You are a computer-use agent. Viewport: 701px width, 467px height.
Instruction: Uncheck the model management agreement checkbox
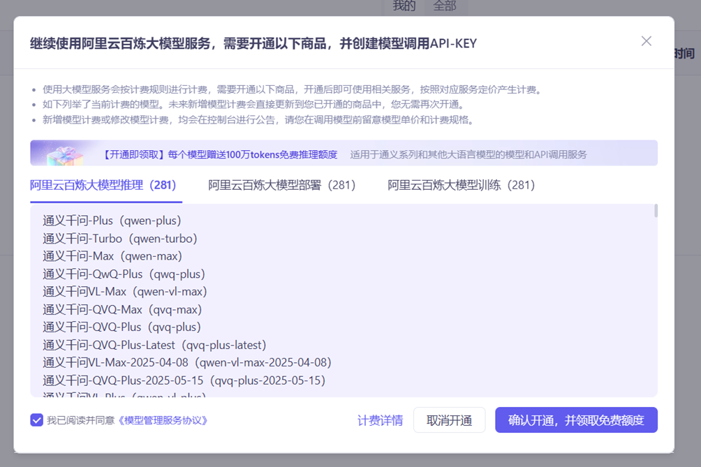click(37, 420)
